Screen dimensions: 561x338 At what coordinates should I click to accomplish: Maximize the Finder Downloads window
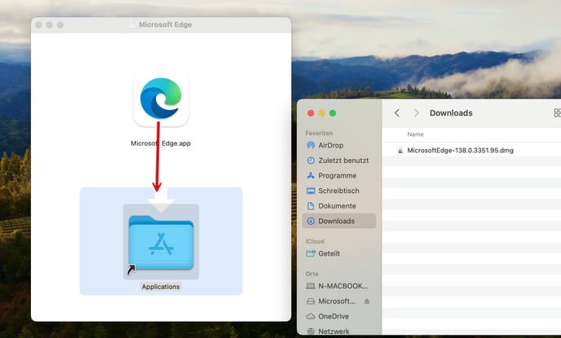click(x=333, y=113)
